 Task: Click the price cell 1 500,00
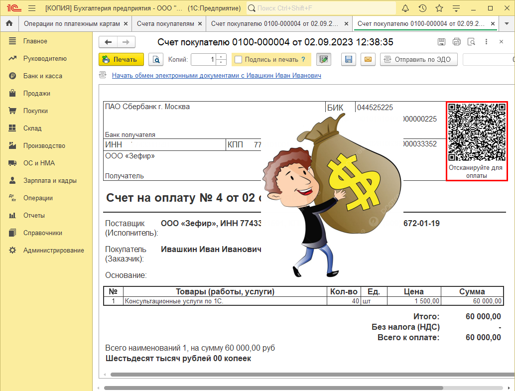[414, 301]
